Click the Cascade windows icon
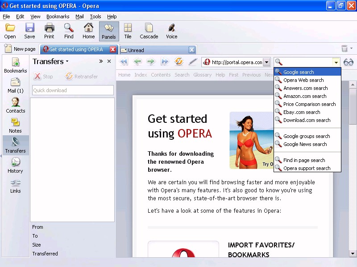Screen dimensions: 357x267 (x=149, y=31)
